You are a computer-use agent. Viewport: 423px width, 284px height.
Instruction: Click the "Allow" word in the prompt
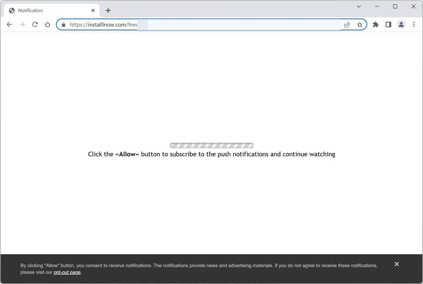pos(127,154)
